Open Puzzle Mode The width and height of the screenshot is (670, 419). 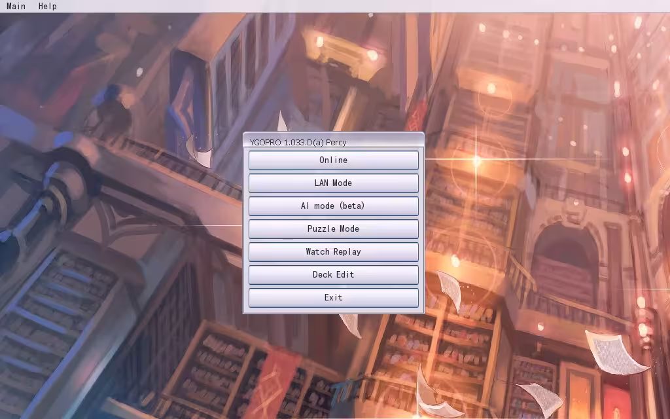333,228
